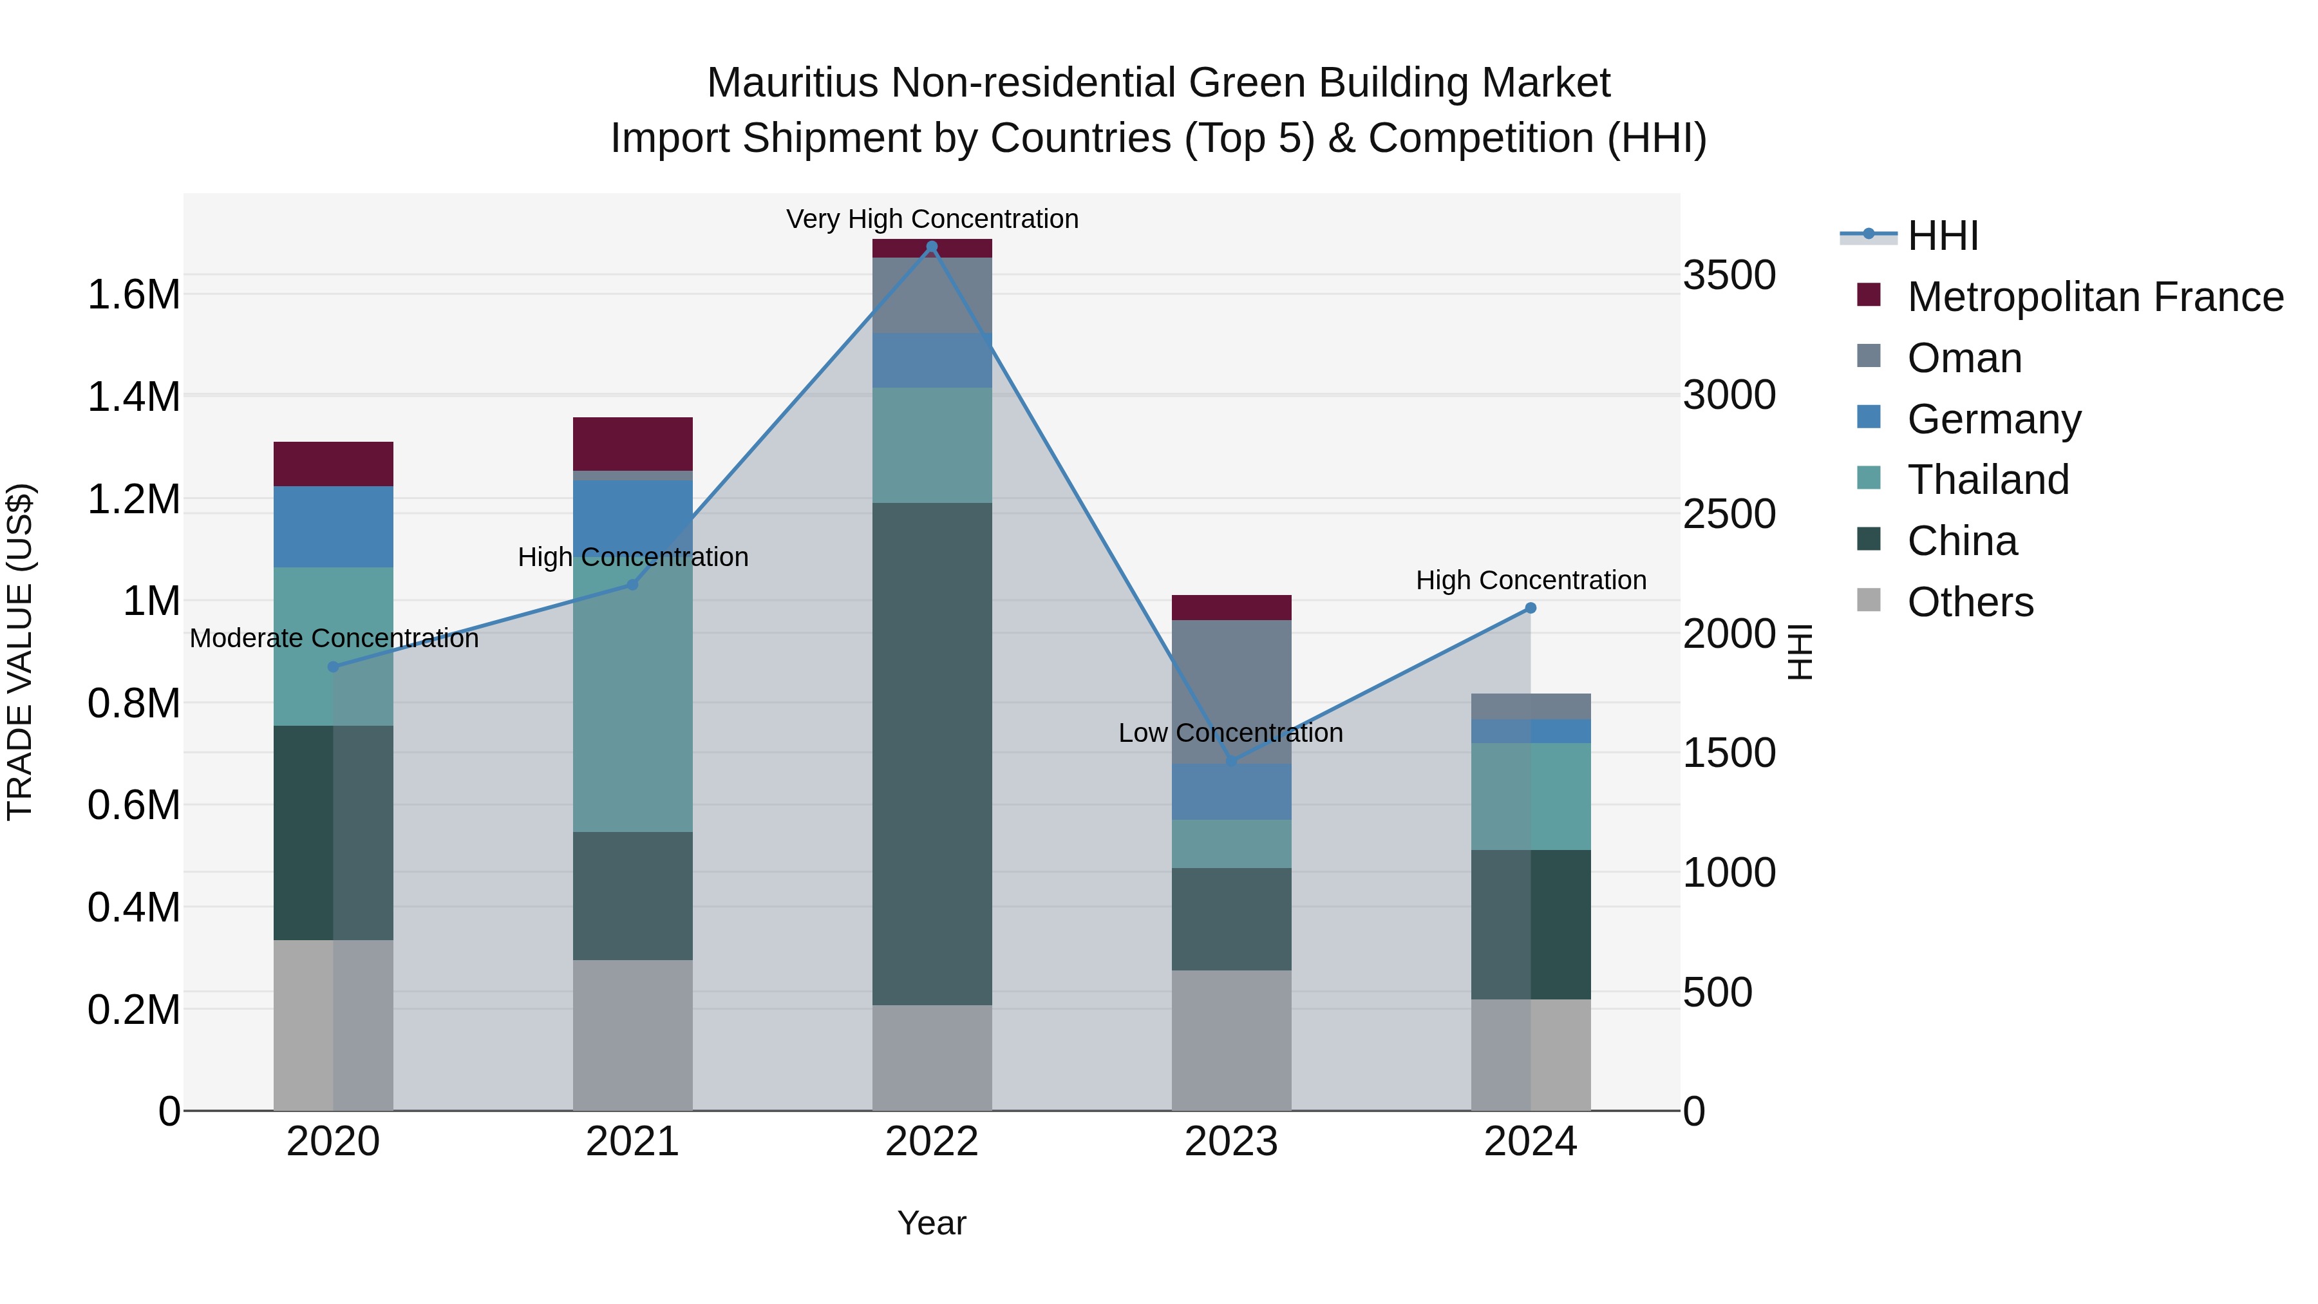This screenshot has width=2318, height=1304.
Task: Toggle the Others legend entry
Action: click(x=1945, y=601)
